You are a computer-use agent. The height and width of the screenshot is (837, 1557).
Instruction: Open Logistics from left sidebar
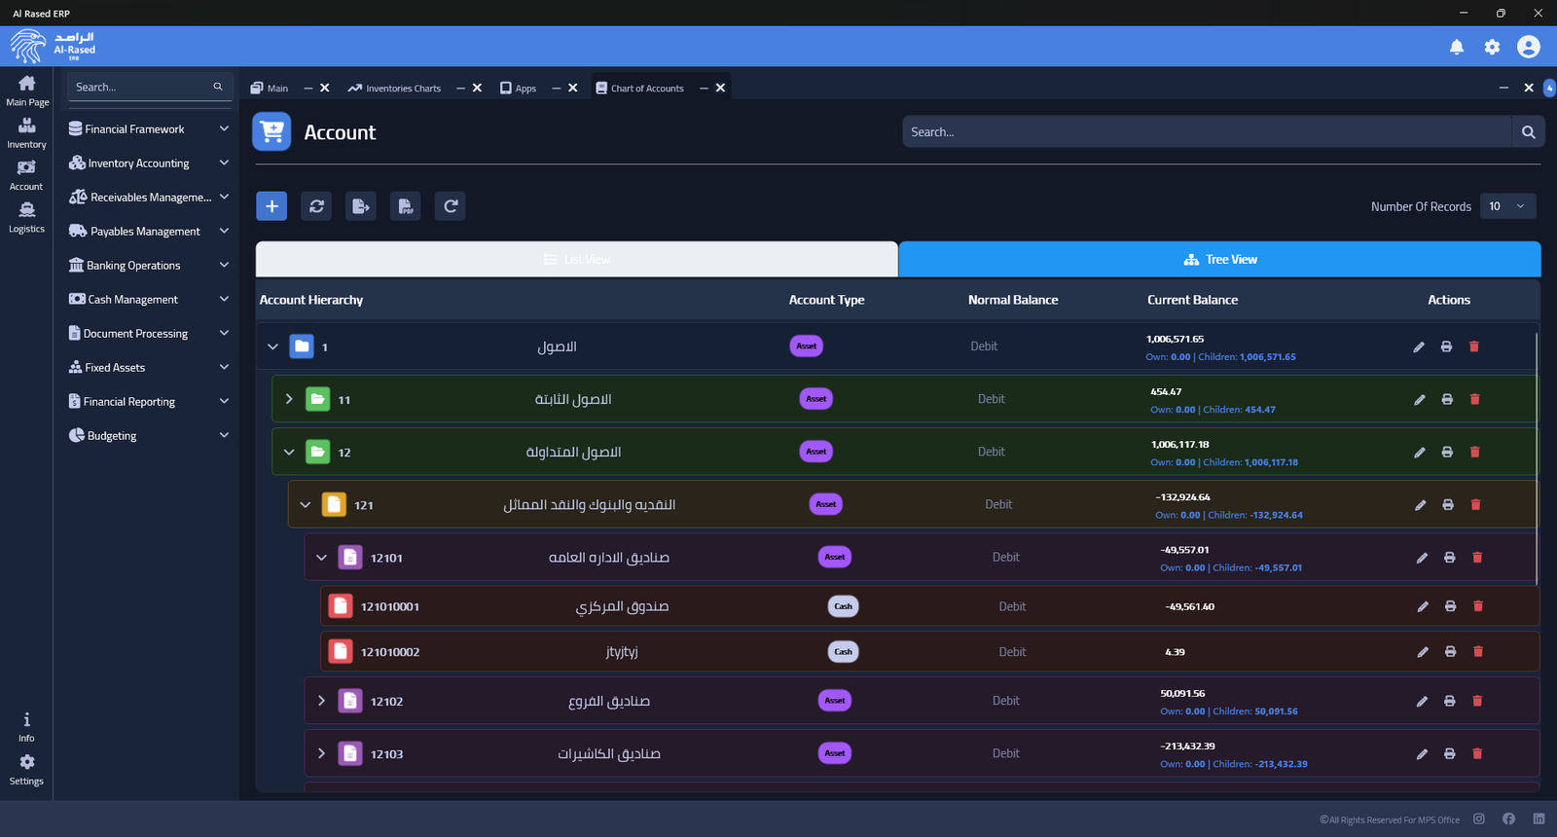(x=26, y=217)
